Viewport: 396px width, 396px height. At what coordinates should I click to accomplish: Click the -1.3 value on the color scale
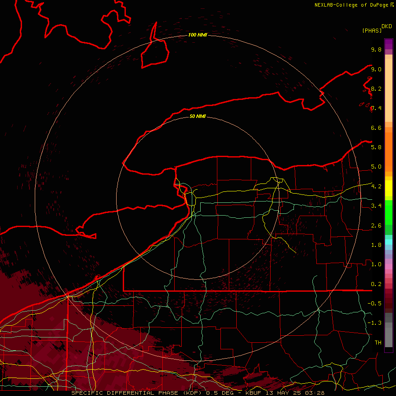pyautogui.click(x=374, y=323)
